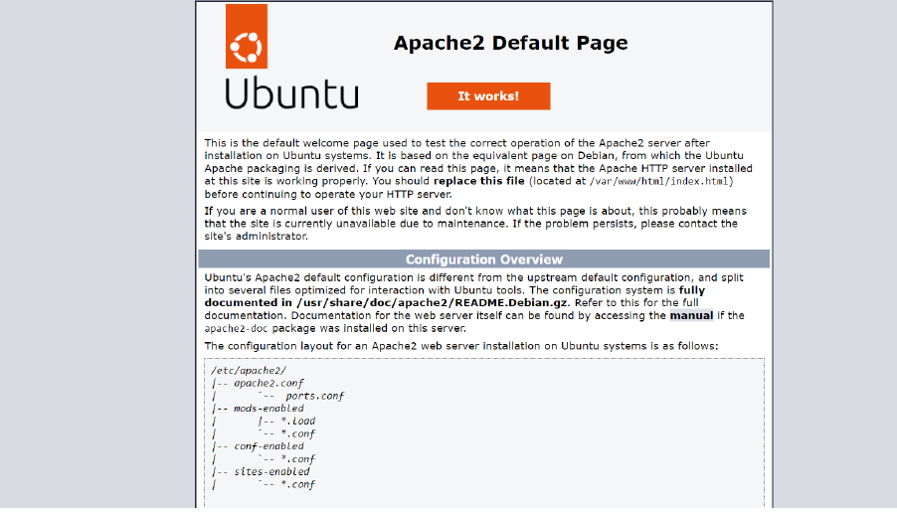
Task: Click the Ubuntu logo image
Action: (291, 57)
